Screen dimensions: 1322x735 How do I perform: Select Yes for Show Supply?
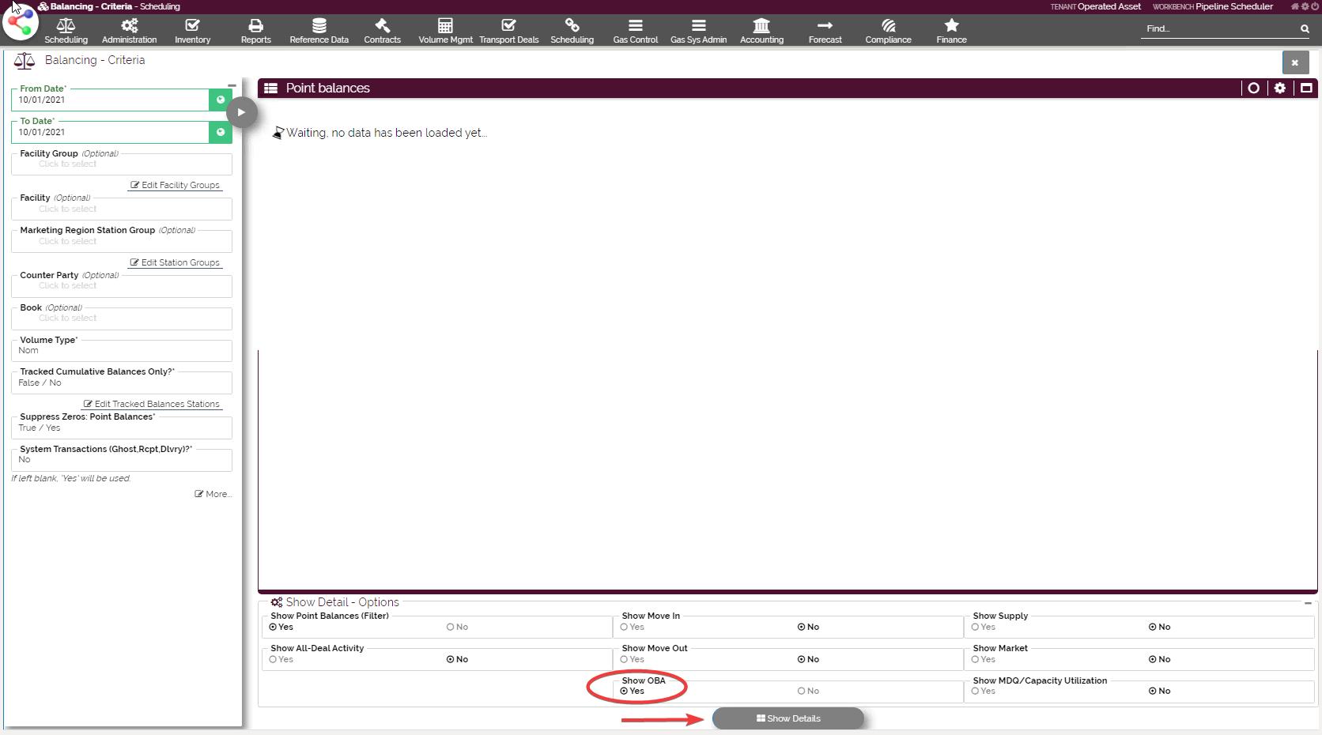(976, 628)
